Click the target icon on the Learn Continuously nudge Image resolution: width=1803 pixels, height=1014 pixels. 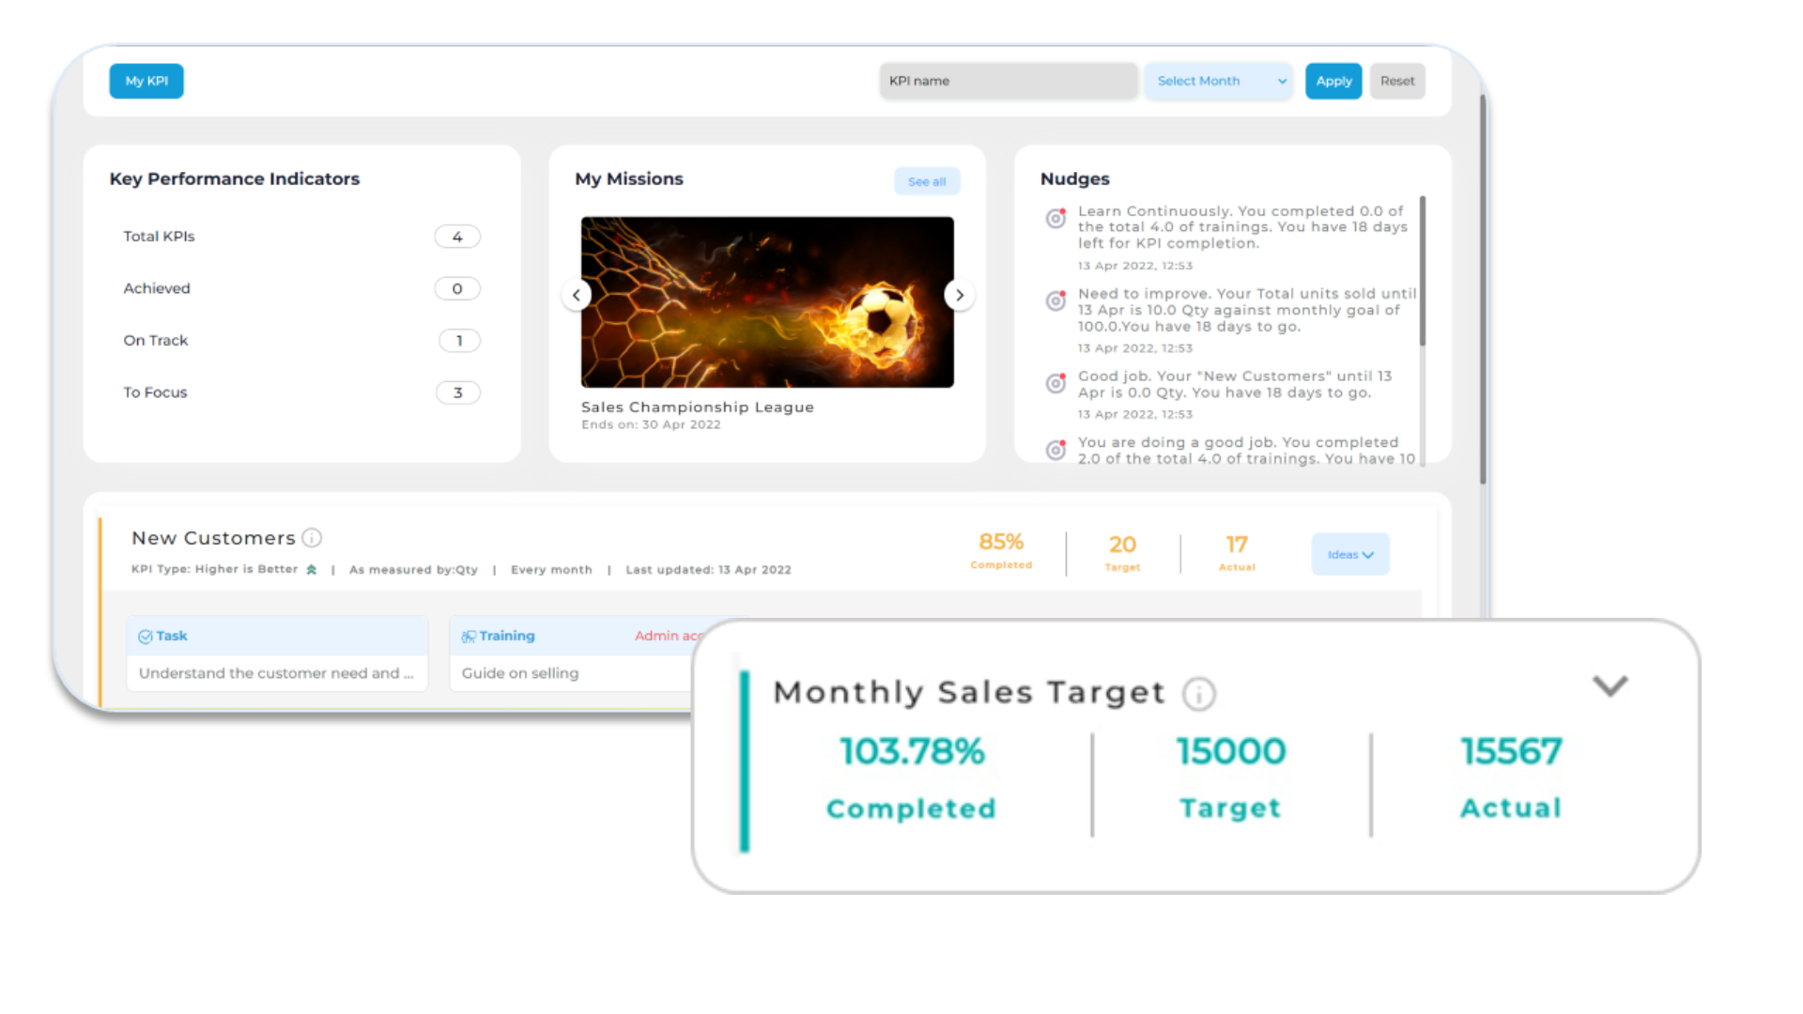[1055, 218]
